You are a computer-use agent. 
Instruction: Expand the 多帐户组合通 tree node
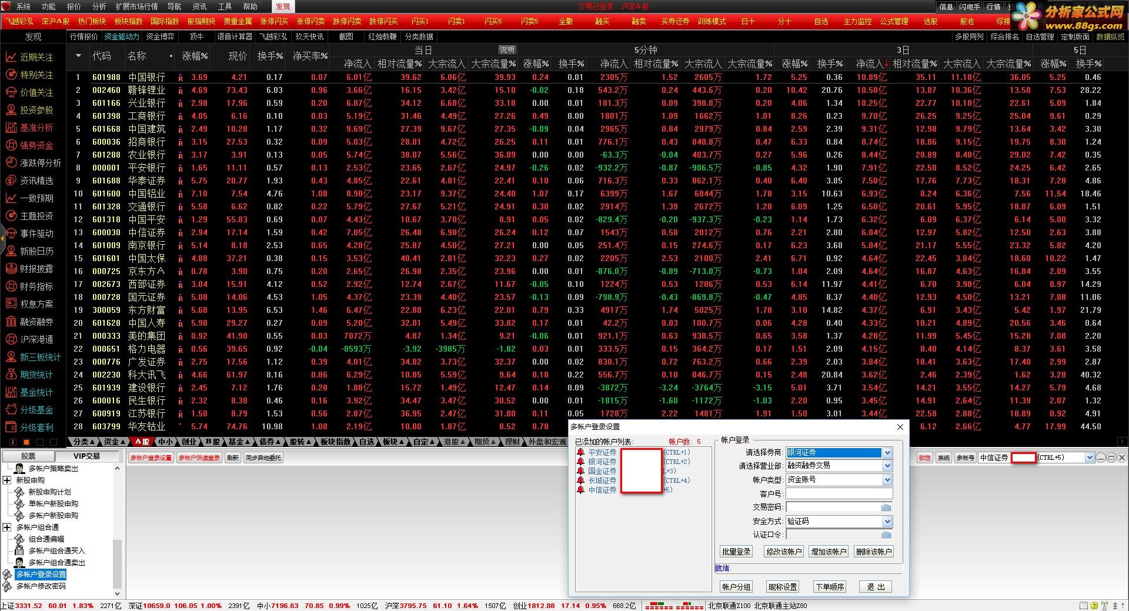tap(7, 527)
